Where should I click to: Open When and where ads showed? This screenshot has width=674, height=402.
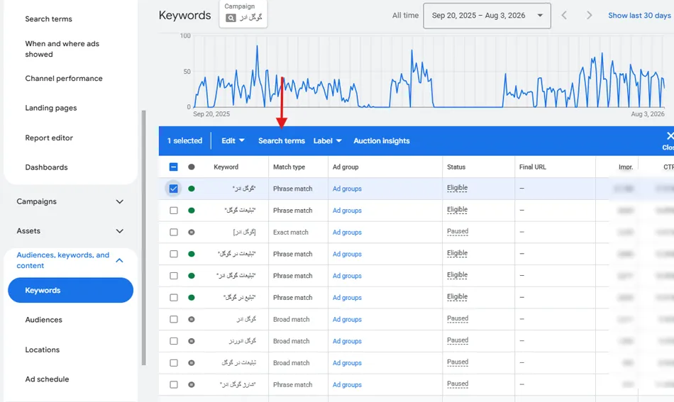(x=62, y=49)
